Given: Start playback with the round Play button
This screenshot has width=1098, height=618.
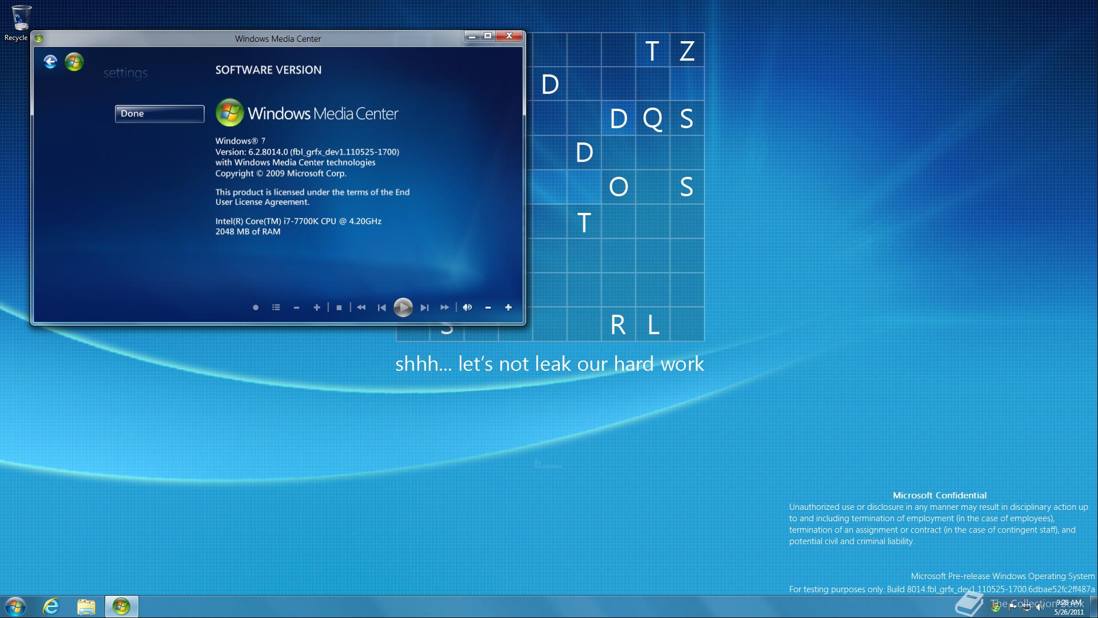Looking at the screenshot, I should pyautogui.click(x=403, y=307).
